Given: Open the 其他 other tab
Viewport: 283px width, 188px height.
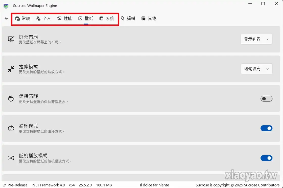Looking at the screenshot, I should pos(149,18).
